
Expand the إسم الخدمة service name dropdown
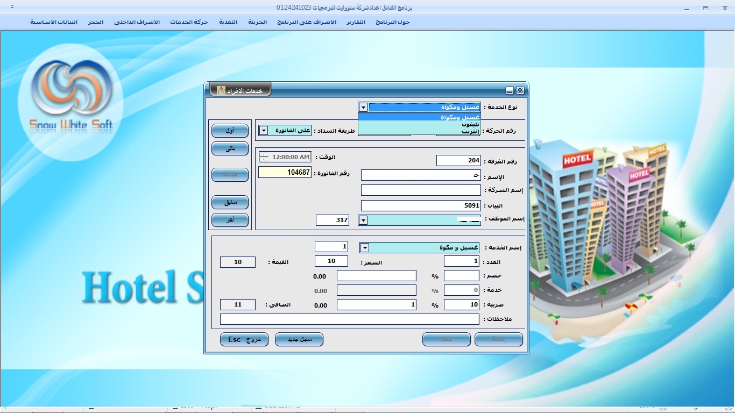(364, 247)
